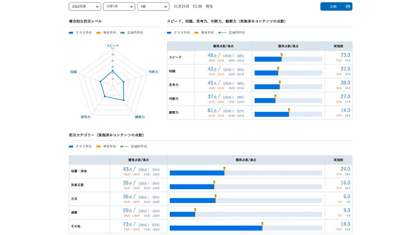
Task: Click the 印刷 print button
Action: point(336,7)
